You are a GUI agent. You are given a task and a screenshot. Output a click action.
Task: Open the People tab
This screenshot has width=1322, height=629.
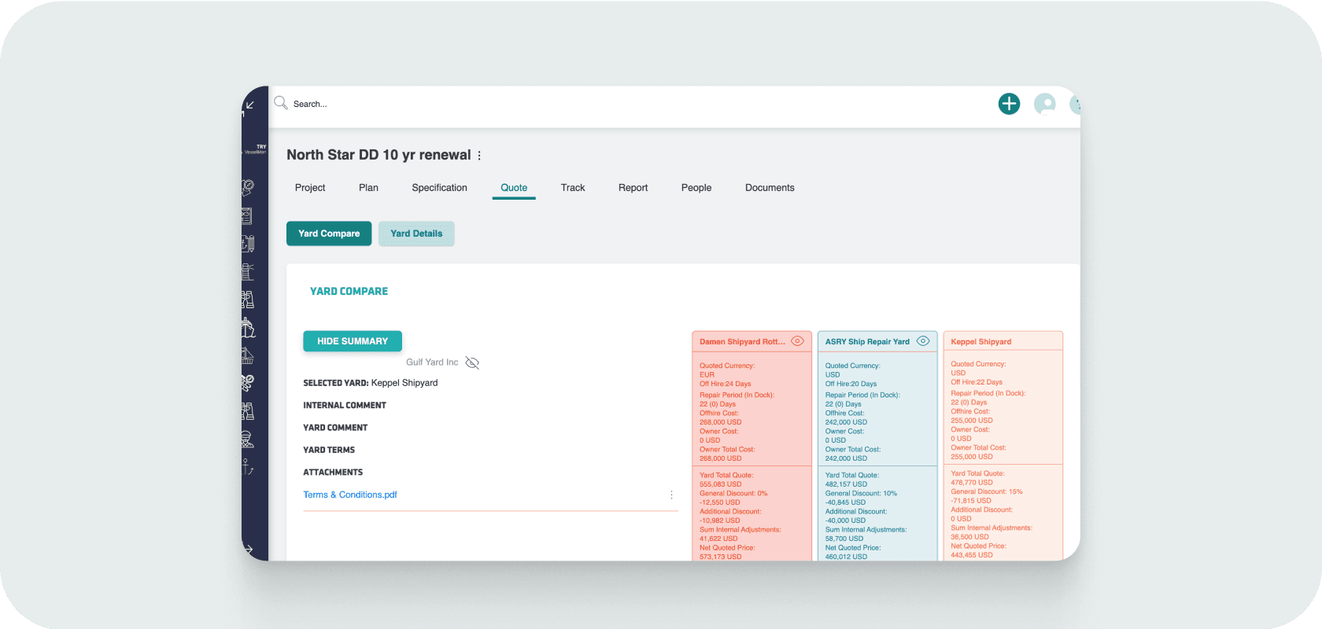click(696, 187)
